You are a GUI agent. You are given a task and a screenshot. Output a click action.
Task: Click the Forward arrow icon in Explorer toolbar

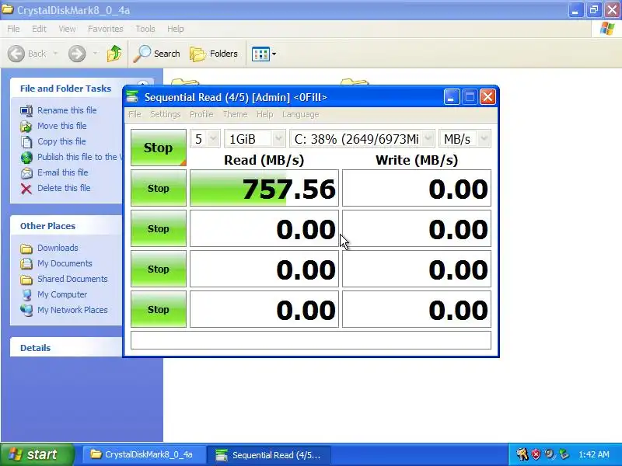(x=77, y=54)
